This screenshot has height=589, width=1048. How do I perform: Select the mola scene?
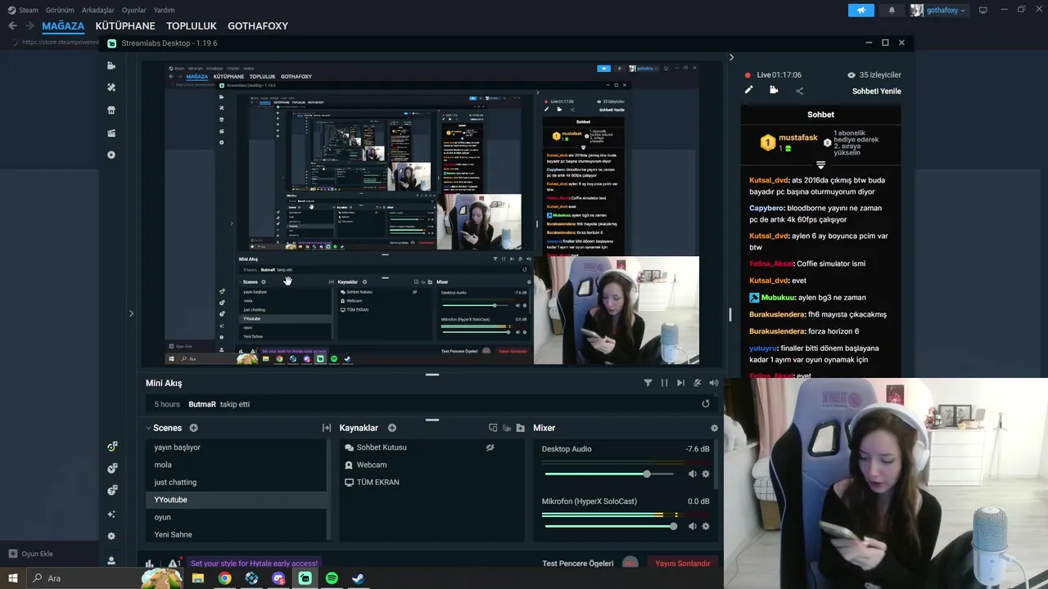pos(236,465)
